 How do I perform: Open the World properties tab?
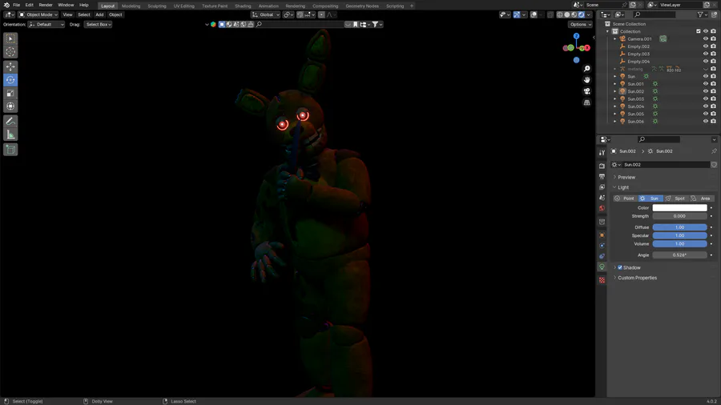[602, 208]
